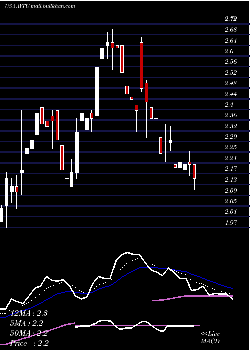Image resolution: width=250 pixels, height=351 pixels.
Task: Click the tallest white candlestick near 2.56
Action: (x=97, y=92)
